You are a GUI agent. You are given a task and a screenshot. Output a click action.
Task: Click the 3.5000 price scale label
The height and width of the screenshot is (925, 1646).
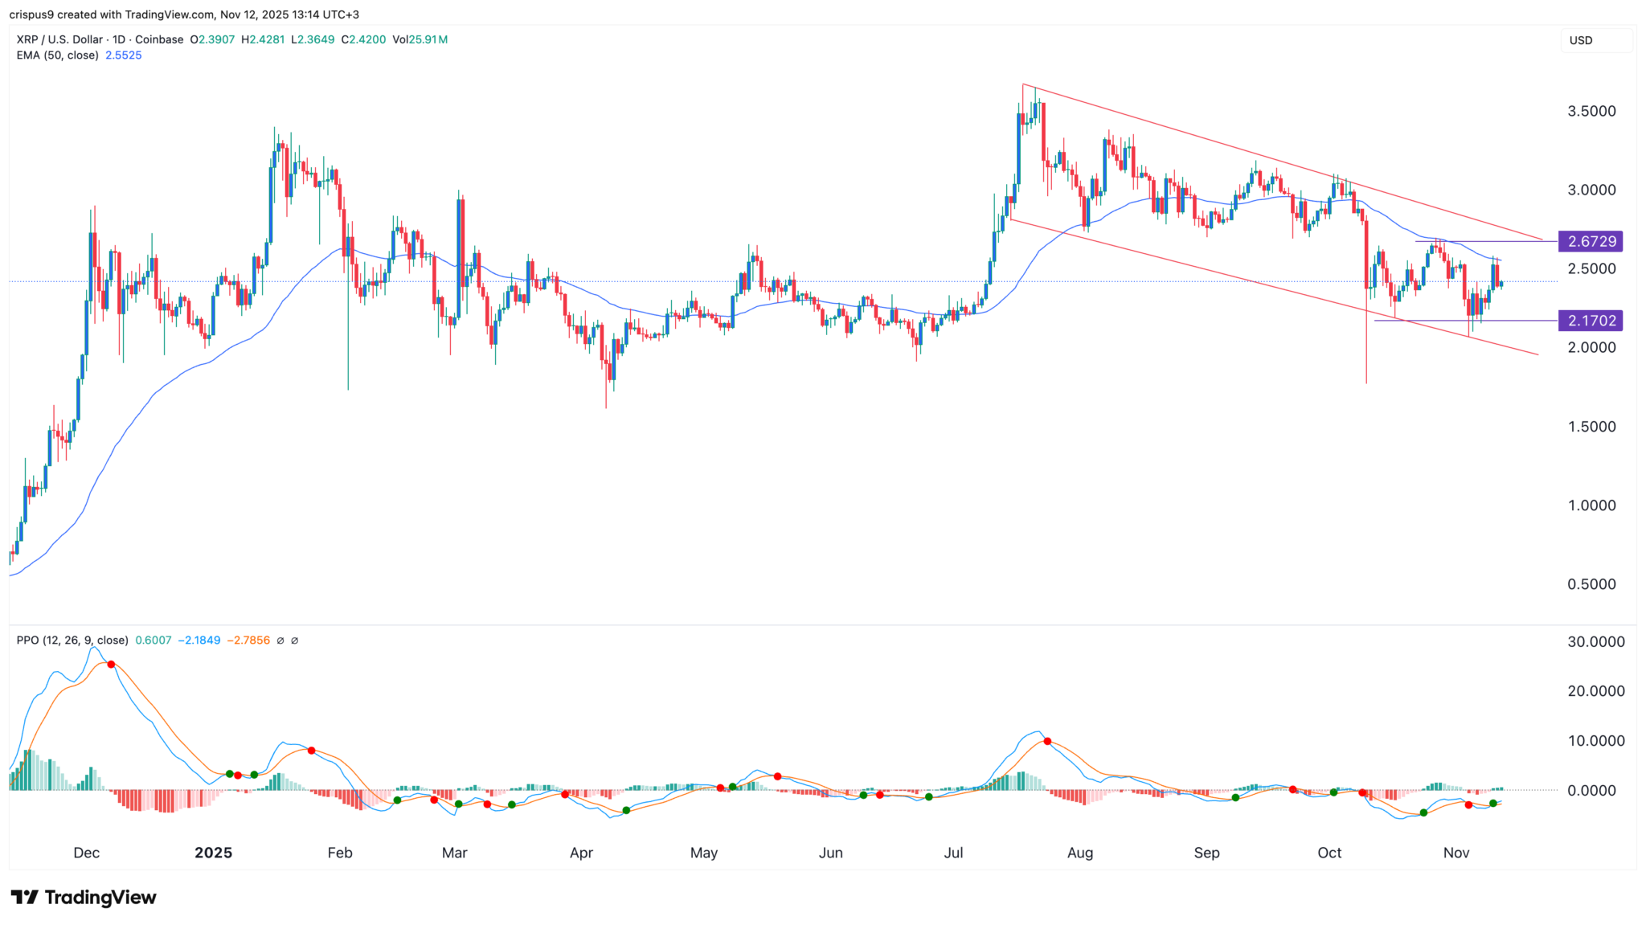coord(1591,112)
